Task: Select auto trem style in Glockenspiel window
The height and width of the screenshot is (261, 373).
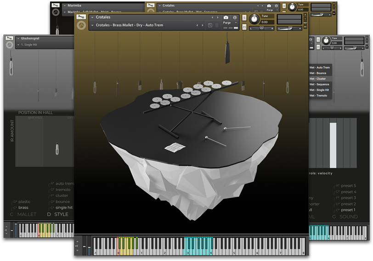Action: [65, 184]
